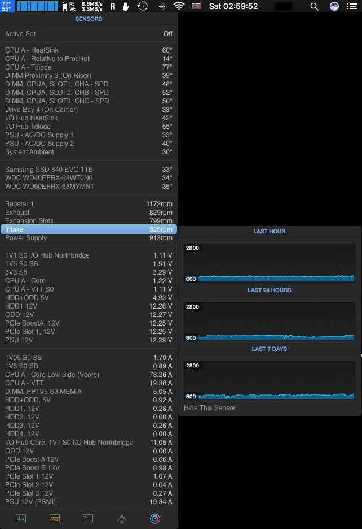This screenshot has width=362, height=529.
Task: Open the Active Set option row
Action: click(x=89, y=34)
